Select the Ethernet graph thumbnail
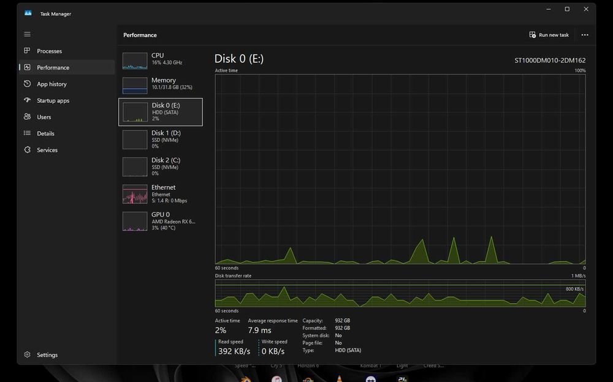 pyautogui.click(x=135, y=194)
